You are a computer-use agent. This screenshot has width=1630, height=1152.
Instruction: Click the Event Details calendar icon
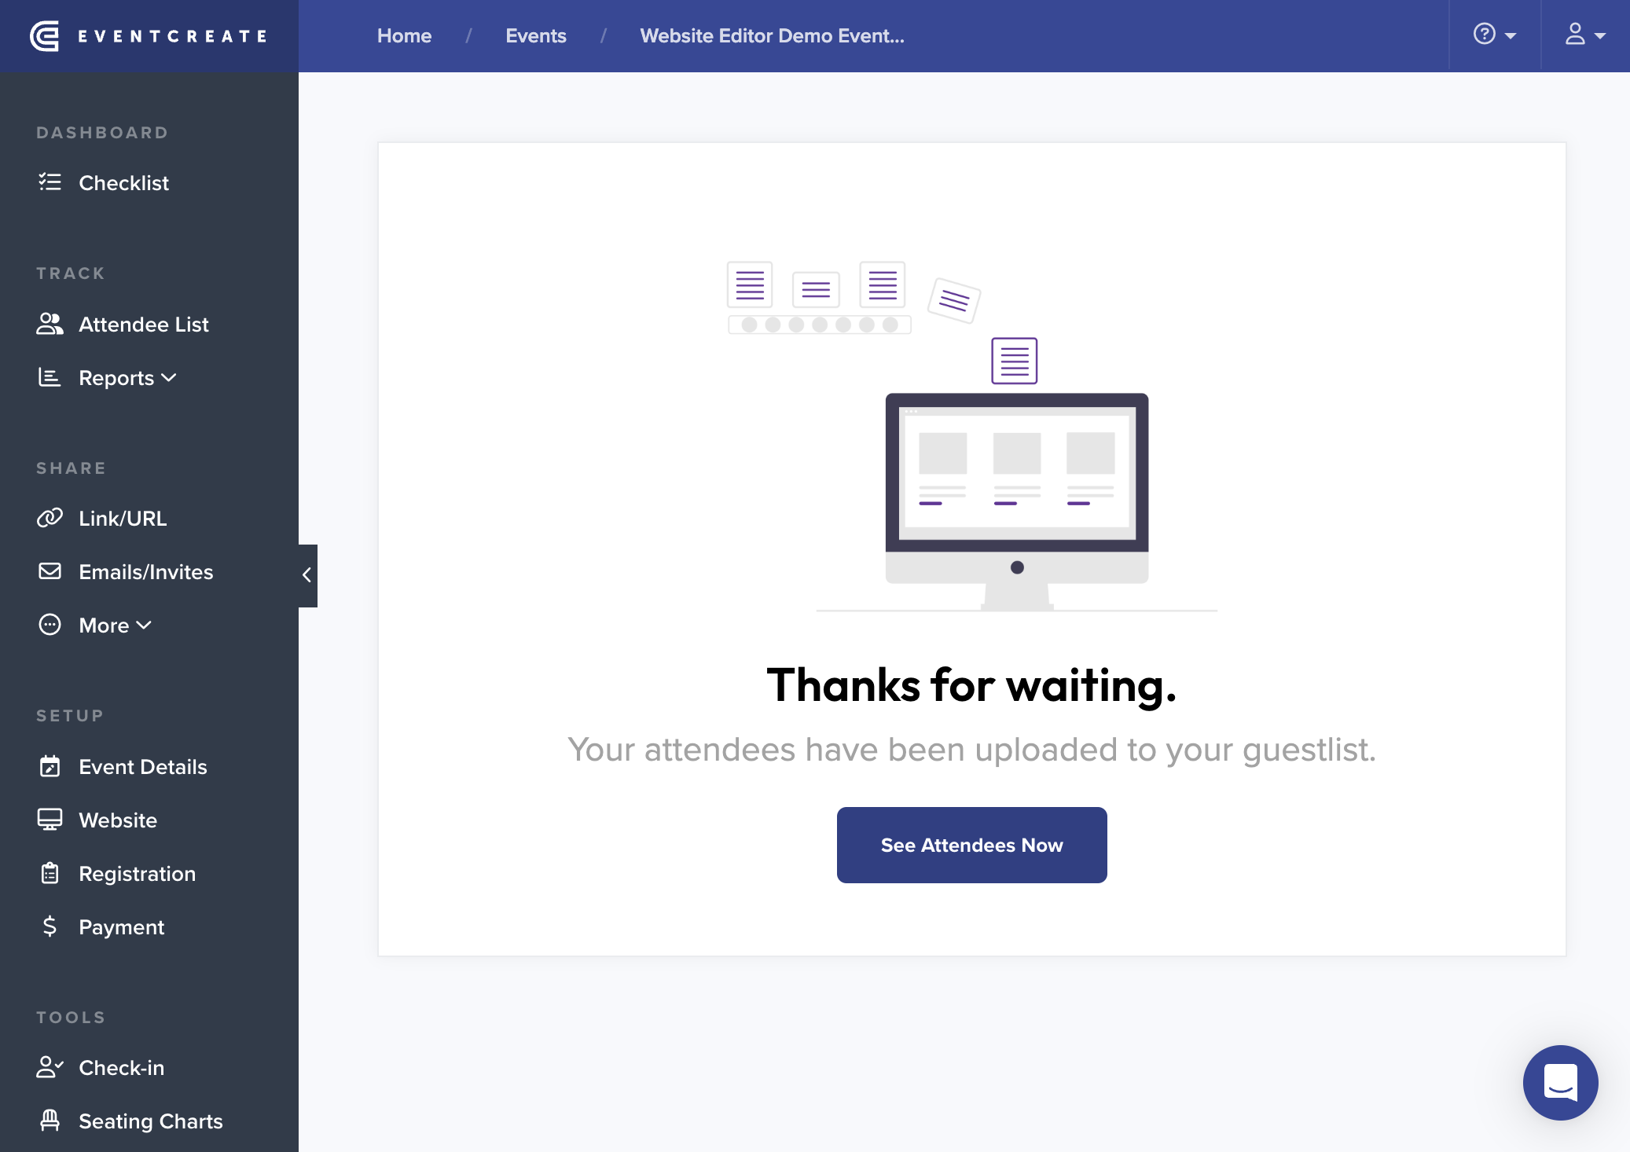pyautogui.click(x=50, y=766)
